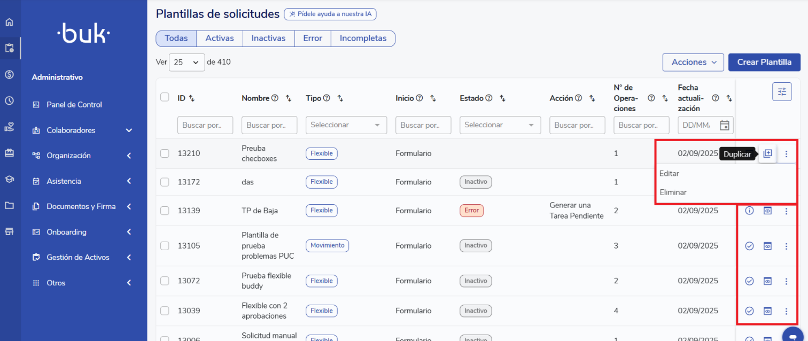Click the Nombre search input field
Image resolution: width=808 pixels, height=341 pixels.
pyautogui.click(x=269, y=125)
